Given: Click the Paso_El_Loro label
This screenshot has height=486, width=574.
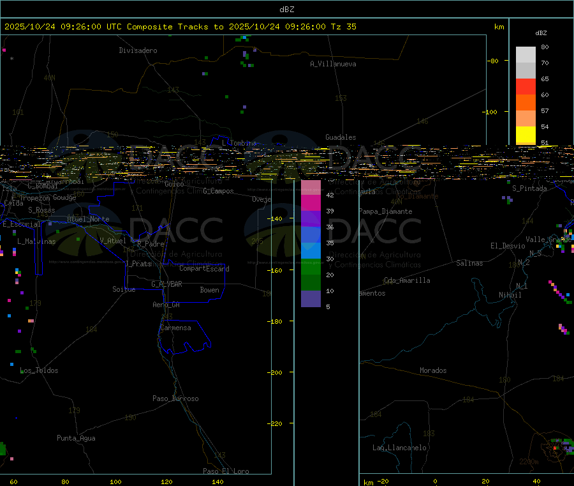Looking at the screenshot, I should point(226,471).
